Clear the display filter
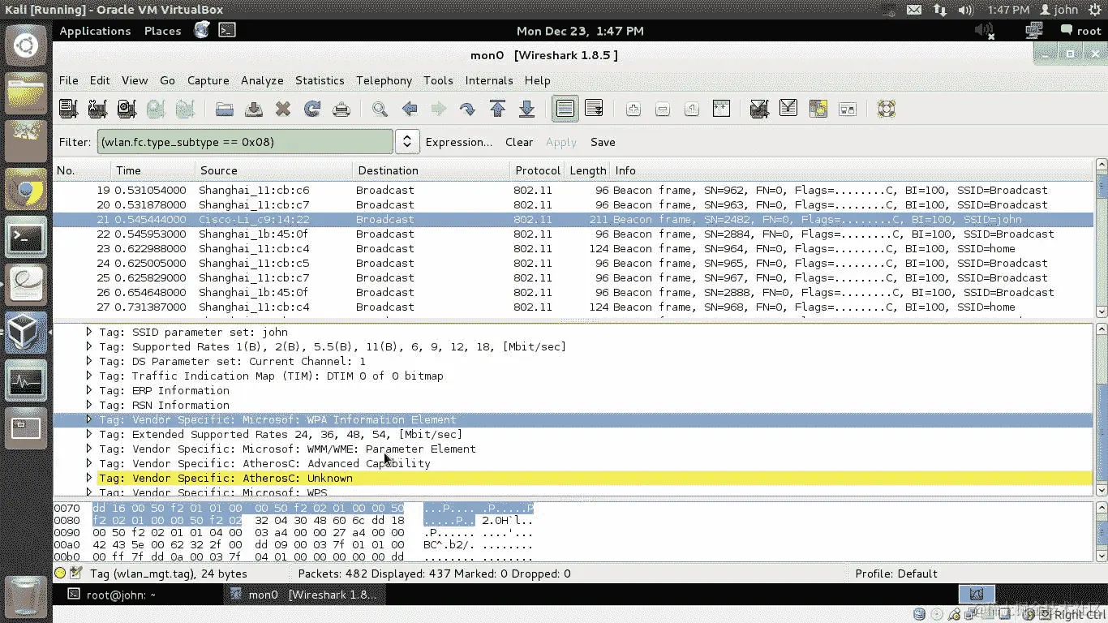 (x=519, y=142)
